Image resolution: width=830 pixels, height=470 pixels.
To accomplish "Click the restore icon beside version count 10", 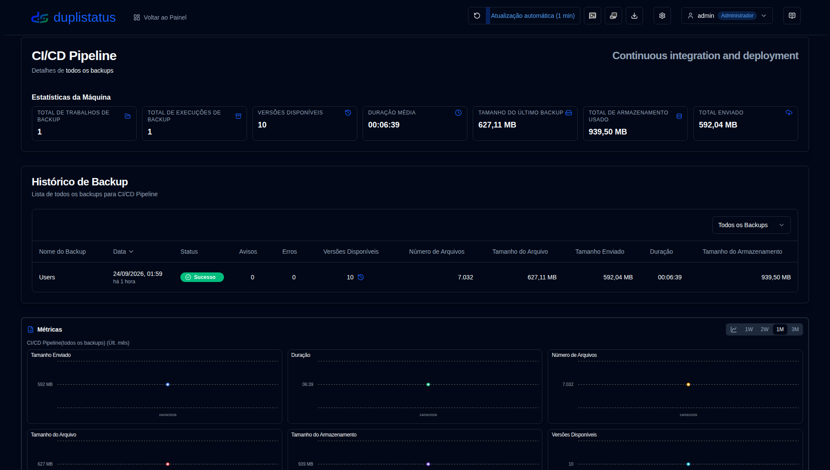I will pos(361,277).
